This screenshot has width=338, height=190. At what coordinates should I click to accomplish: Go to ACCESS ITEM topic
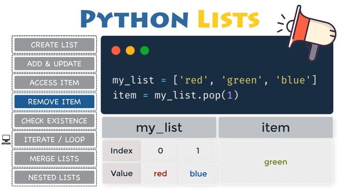[54, 82]
